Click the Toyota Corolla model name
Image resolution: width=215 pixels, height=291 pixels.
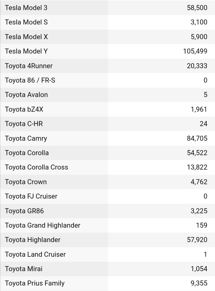click(27, 153)
